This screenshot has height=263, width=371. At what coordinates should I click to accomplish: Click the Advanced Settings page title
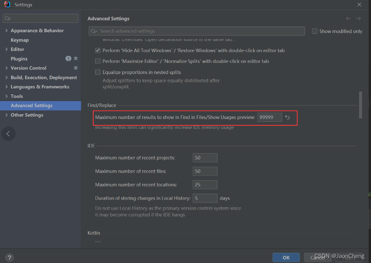coord(108,19)
